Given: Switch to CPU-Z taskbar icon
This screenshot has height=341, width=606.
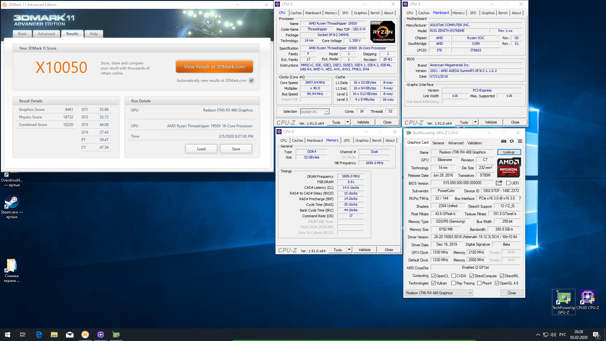Looking at the screenshot, I should (101, 335).
